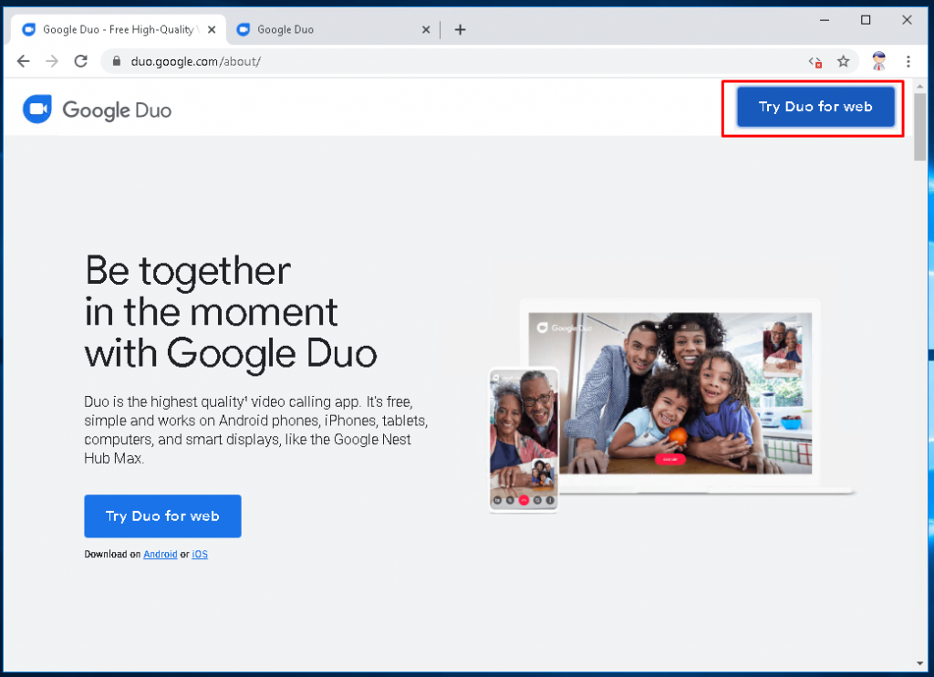Maximize the Chrome window
Viewport: 934px width, 677px height.
tap(866, 20)
